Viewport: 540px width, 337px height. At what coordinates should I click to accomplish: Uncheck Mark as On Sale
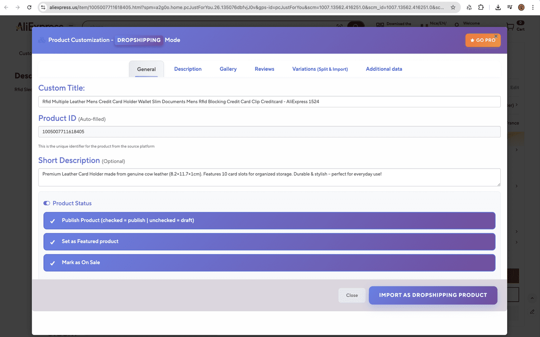52,263
